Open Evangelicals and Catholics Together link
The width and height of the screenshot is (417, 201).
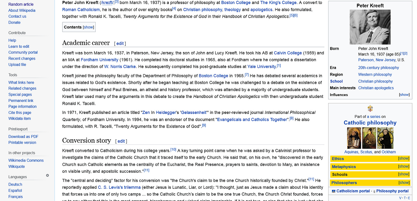[252, 119]
